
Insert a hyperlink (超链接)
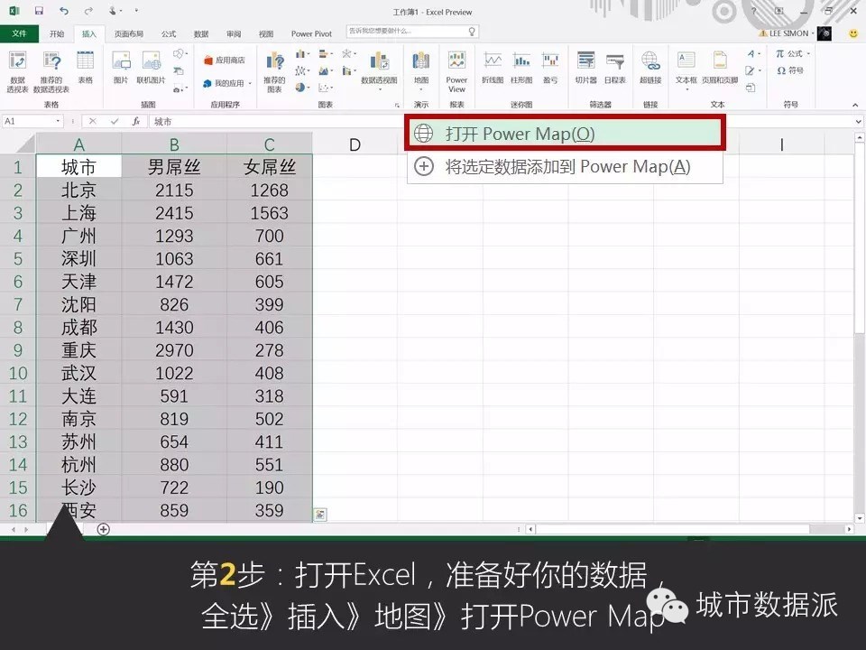[650, 68]
